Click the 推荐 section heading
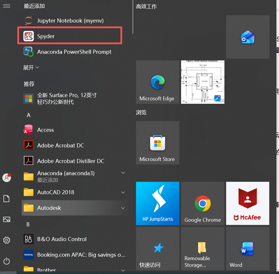 tap(29, 84)
